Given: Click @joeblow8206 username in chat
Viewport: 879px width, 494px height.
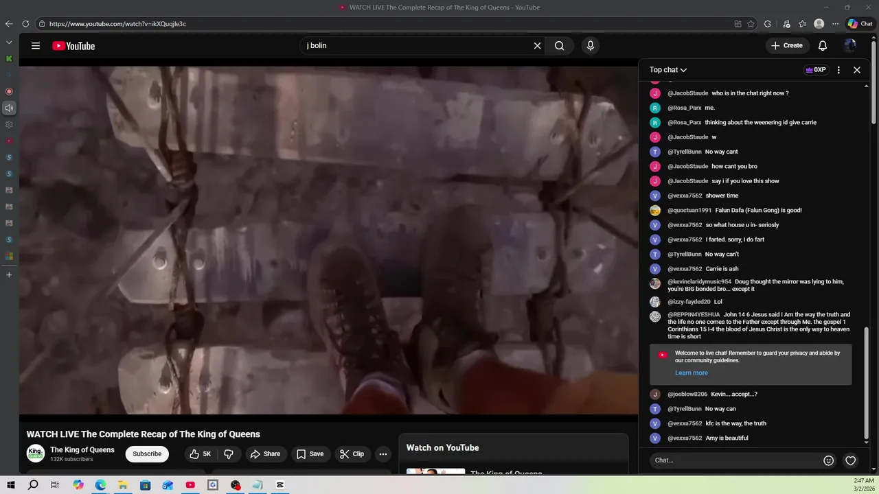Looking at the screenshot, I should 687,395.
